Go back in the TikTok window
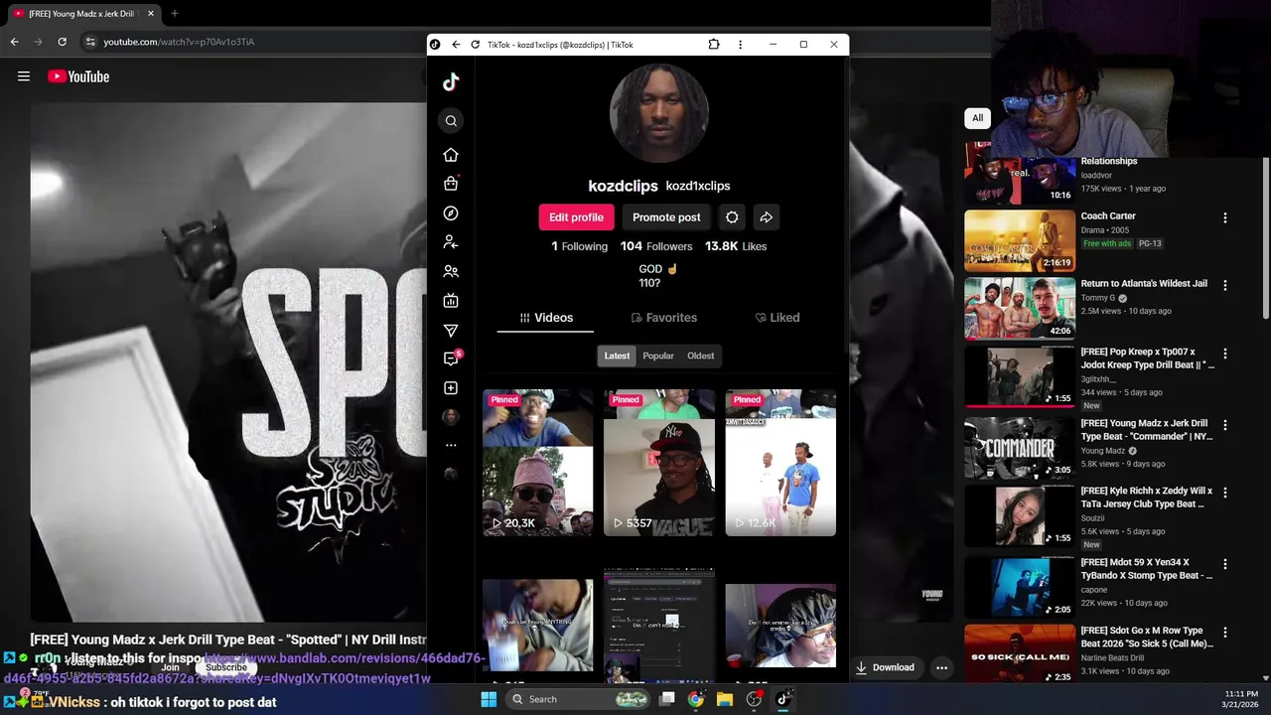The image size is (1271, 715). point(456,45)
